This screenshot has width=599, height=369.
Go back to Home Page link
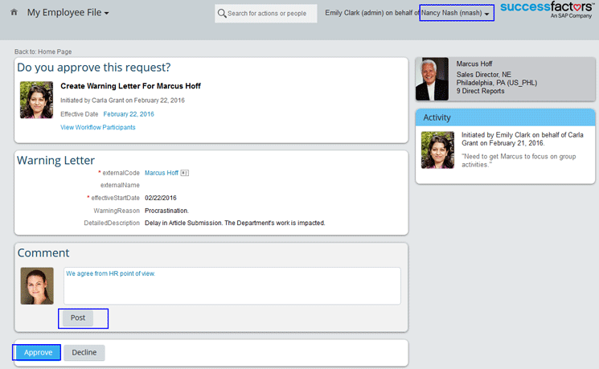point(43,51)
